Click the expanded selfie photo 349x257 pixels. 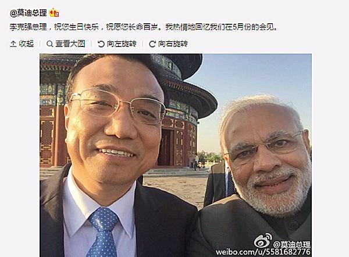coord(176,155)
